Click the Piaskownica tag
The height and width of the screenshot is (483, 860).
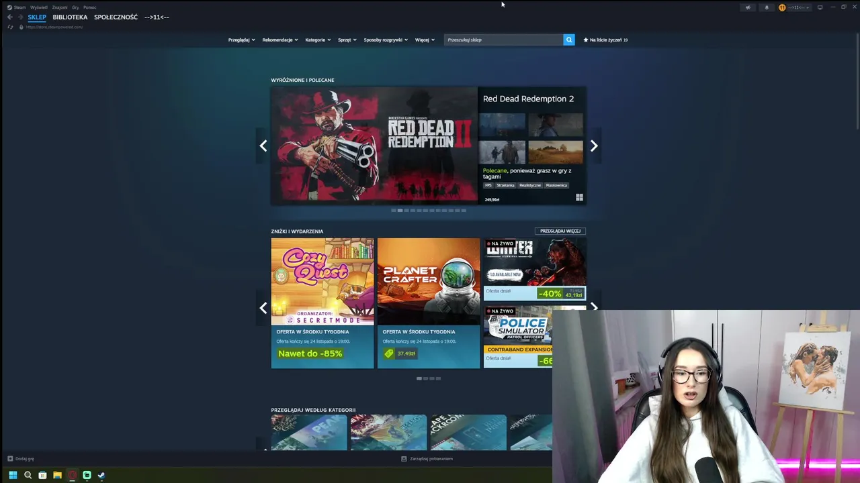pyautogui.click(x=556, y=185)
